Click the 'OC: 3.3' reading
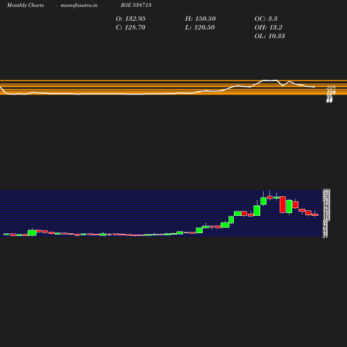This screenshot has width=347, height=347. click(266, 19)
